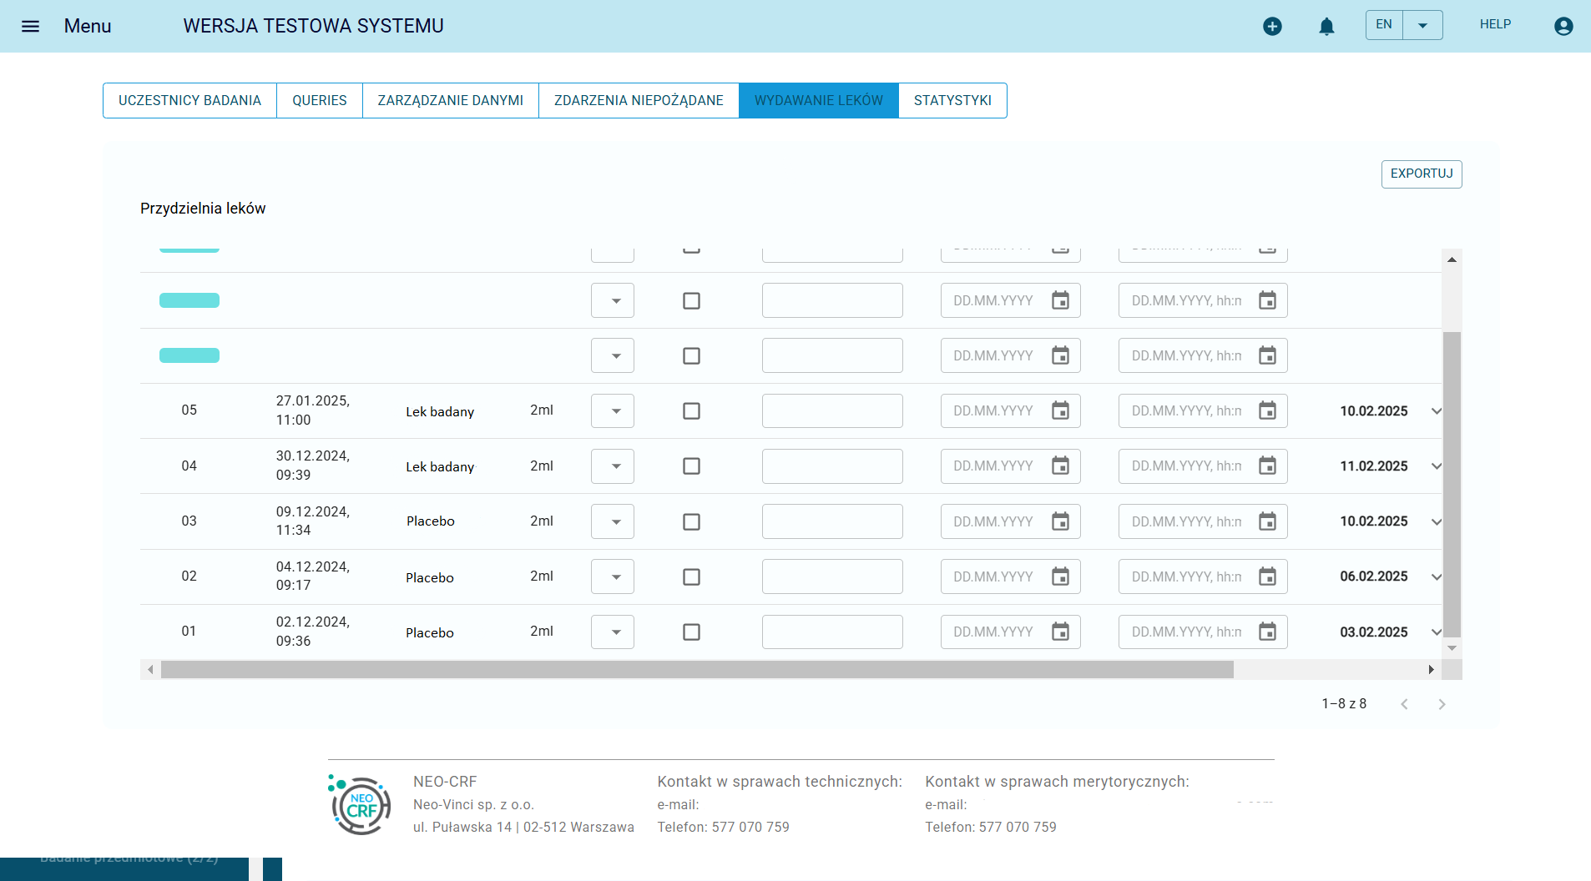Click the EXPORTUJ button
Image resolution: width=1591 pixels, height=881 pixels.
click(x=1421, y=174)
